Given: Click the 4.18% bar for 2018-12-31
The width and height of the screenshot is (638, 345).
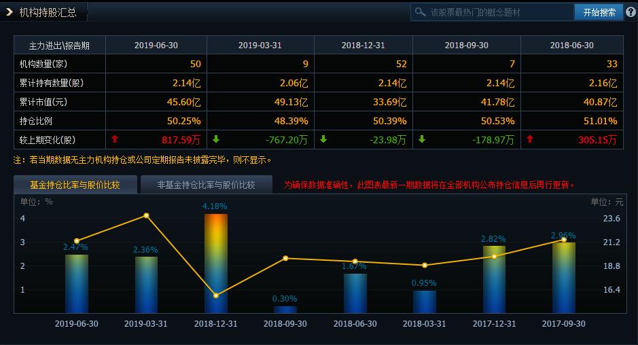Looking at the screenshot, I should tap(216, 264).
